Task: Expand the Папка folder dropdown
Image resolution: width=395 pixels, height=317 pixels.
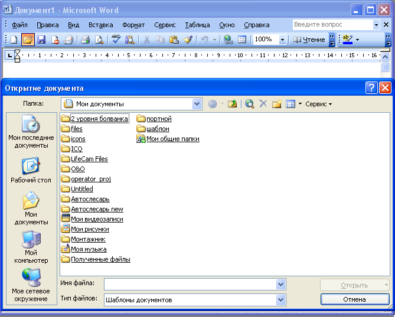Action: coord(197,104)
